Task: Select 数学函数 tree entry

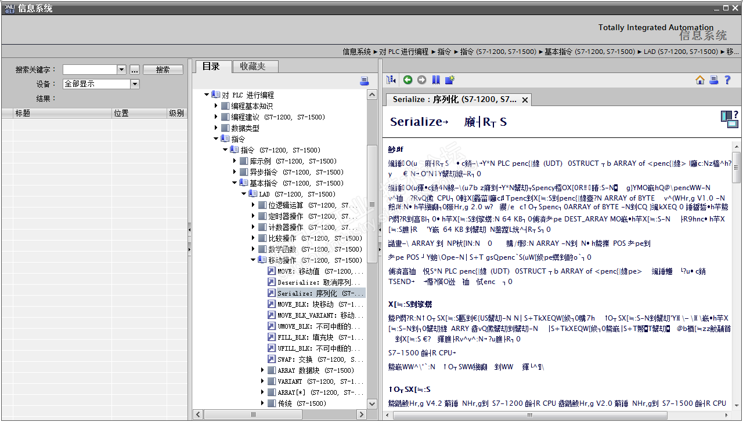Action: coord(315,249)
